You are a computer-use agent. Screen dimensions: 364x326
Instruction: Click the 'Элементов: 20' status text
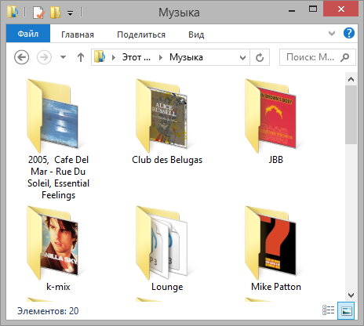coord(48,311)
